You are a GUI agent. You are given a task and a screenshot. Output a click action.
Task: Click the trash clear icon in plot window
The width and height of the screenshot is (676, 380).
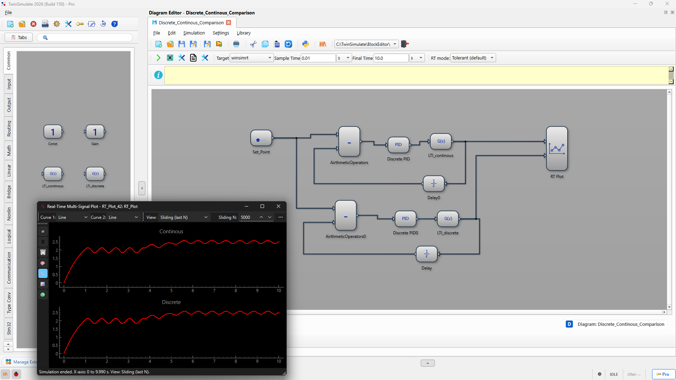(x=43, y=252)
